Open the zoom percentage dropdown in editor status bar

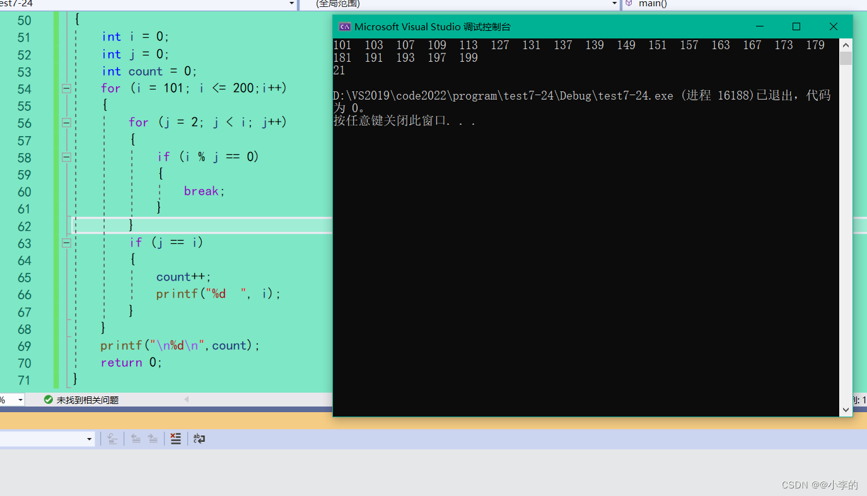point(20,400)
